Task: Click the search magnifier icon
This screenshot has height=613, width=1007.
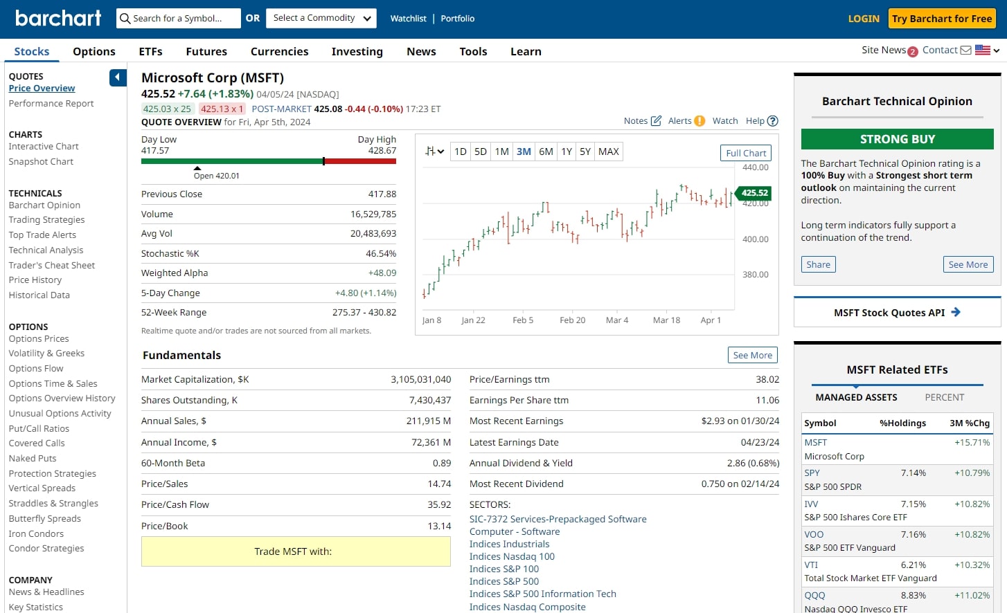Action: [x=125, y=19]
